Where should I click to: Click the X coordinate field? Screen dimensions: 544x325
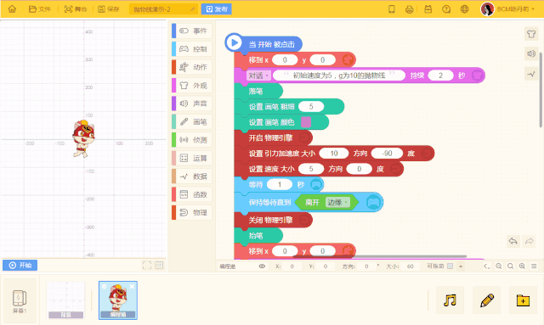(292, 266)
